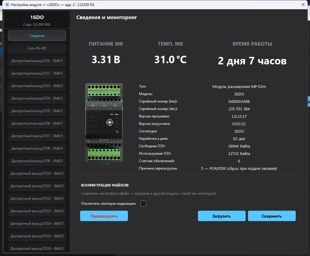Click used RAM value 12732 байта
The width and height of the screenshot is (310, 256).
pos(239,153)
